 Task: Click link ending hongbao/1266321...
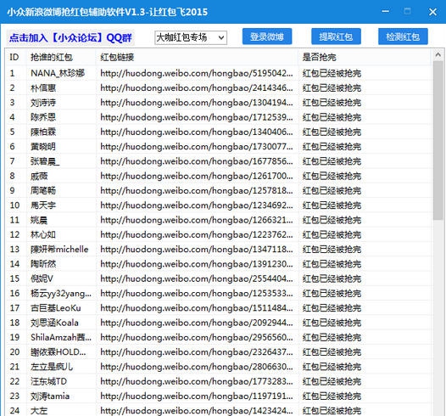(197, 220)
